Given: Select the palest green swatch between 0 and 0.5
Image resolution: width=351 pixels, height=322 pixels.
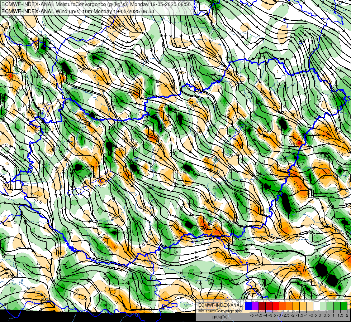Looking at the screenshot, I should (323, 306).
